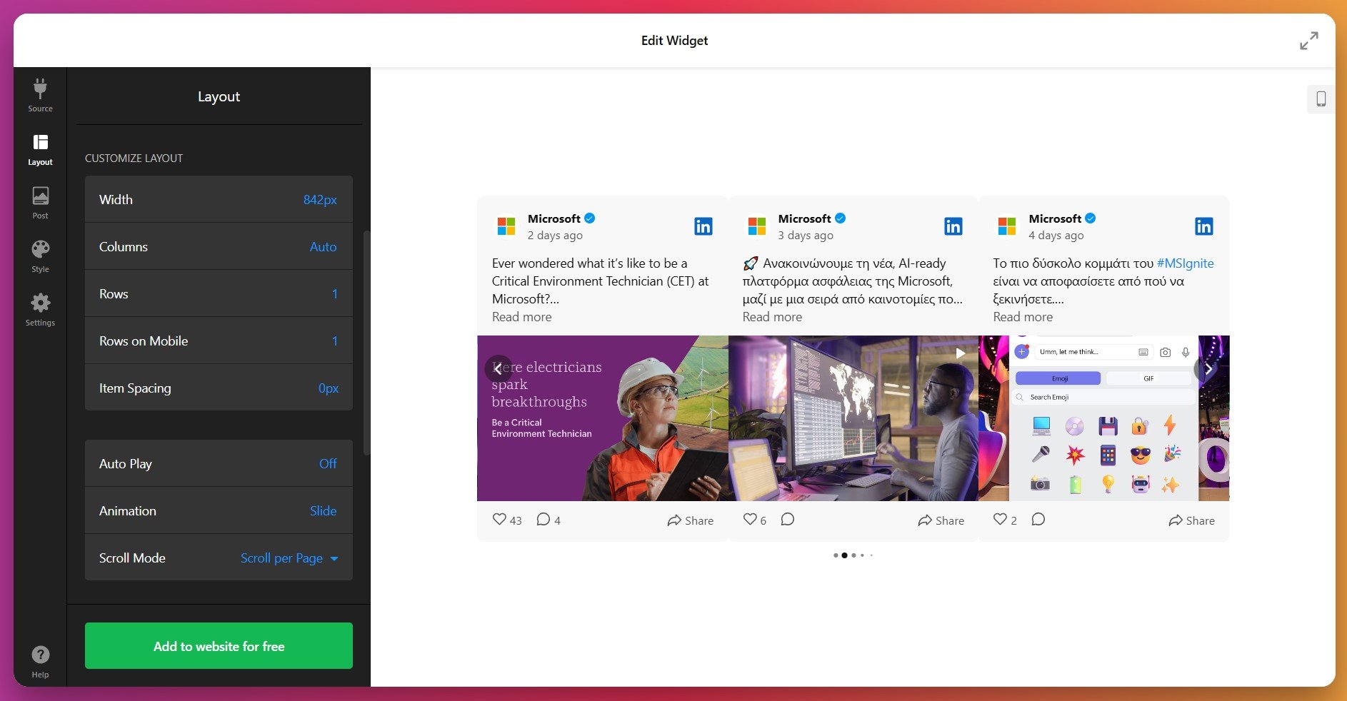Viewport: 1347px width, 701px height.
Task: Like the first Microsoft post
Action: pos(499,520)
